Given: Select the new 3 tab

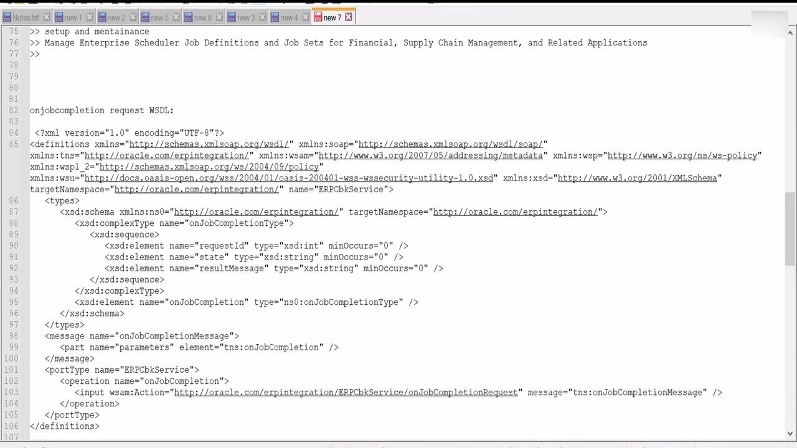Looking at the screenshot, I should click(x=246, y=17).
